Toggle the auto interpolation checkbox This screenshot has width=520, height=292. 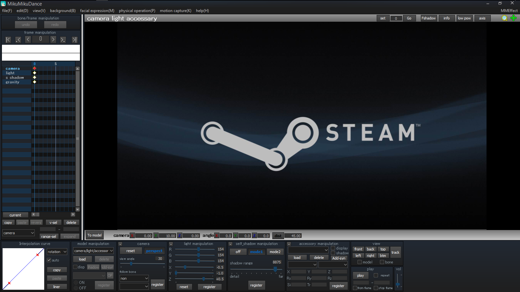tap(49, 260)
